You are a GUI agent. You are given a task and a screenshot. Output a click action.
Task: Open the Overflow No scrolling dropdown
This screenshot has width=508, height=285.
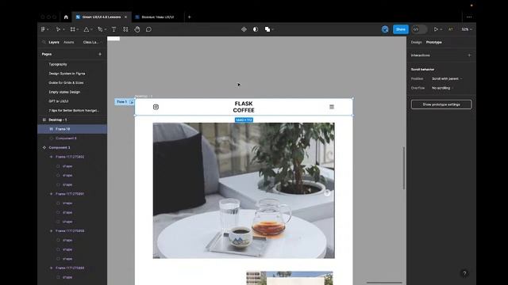tap(443, 88)
